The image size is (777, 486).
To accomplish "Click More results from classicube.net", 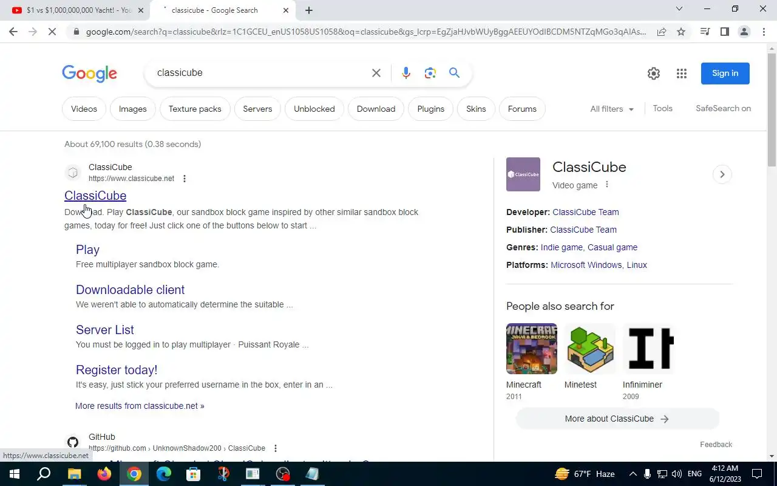I will (140, 406).
